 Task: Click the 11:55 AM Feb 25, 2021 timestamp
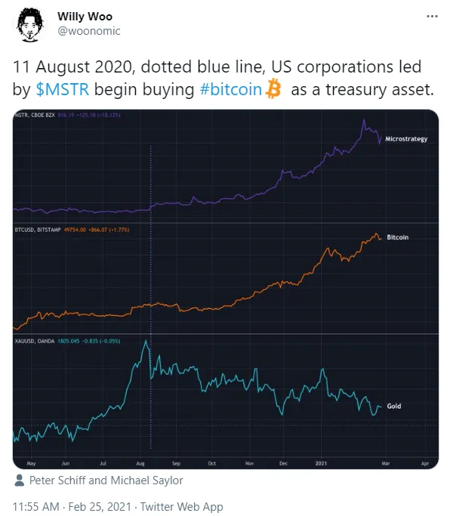point(72,506)
